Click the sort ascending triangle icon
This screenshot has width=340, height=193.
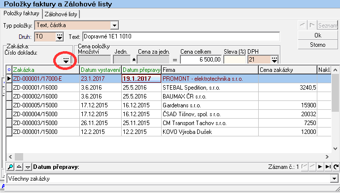point(19,167)
